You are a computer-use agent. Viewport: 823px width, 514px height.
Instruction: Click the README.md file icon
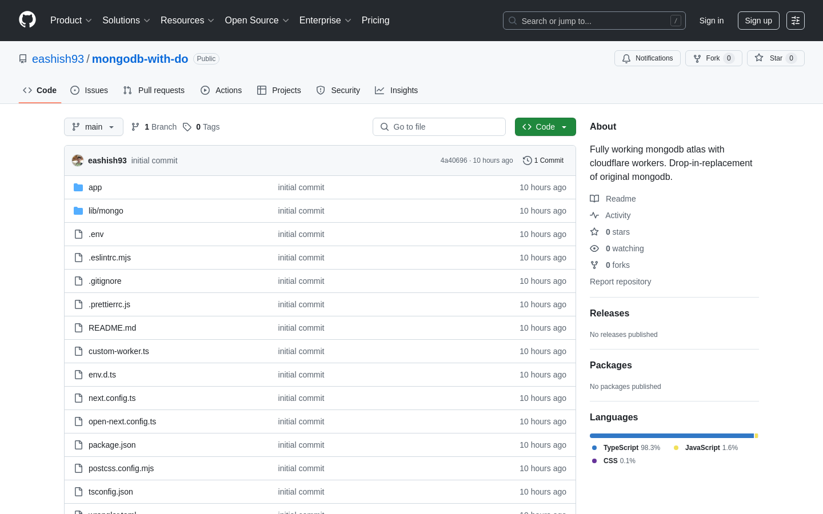(x=78, y=328)
